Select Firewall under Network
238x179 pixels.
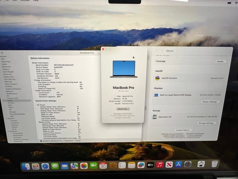14,121
